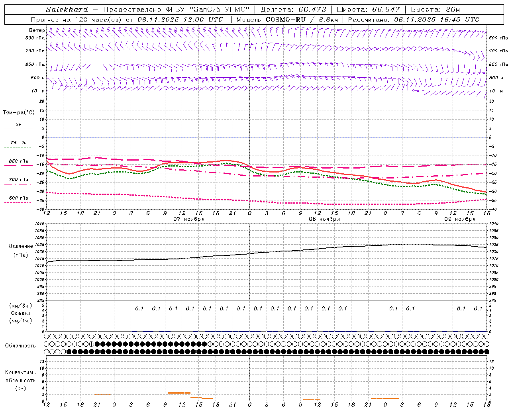Screen dimensions: 510x408
Task: Click the "Ветер" wind panel label
Action: [37, 30]
